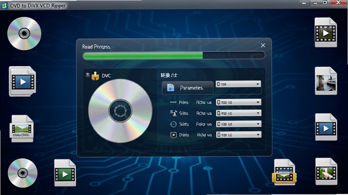This screenshot has height=195, width=348.
Task: Click the DVC label text
Action: point(106,76)
